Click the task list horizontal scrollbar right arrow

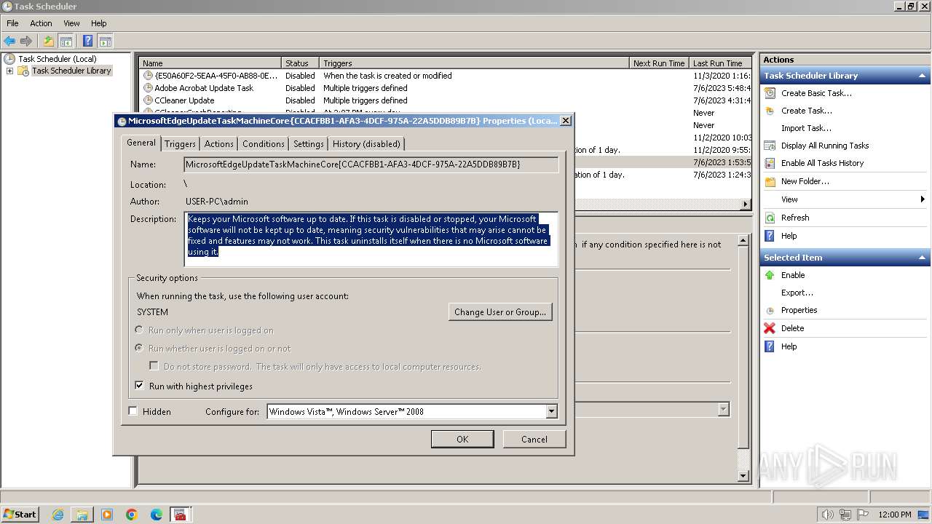click(746, 205)
